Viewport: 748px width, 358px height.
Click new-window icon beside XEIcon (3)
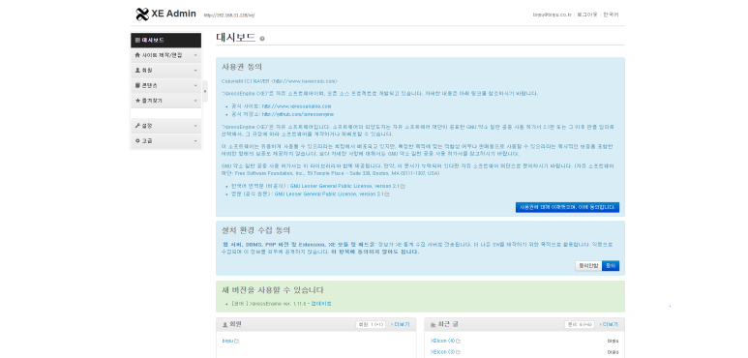point(458,352)
